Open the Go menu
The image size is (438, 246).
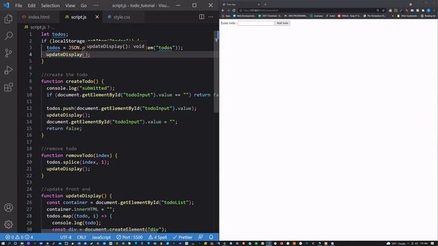click(83, 5)
